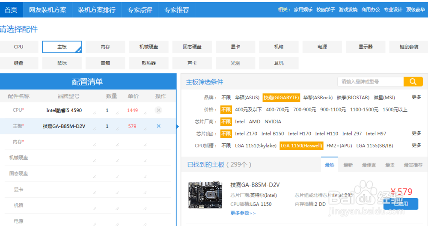This screenshot has height=226, width=428.
Task: Select the 耳机 component button
Action: coord(279,63)
